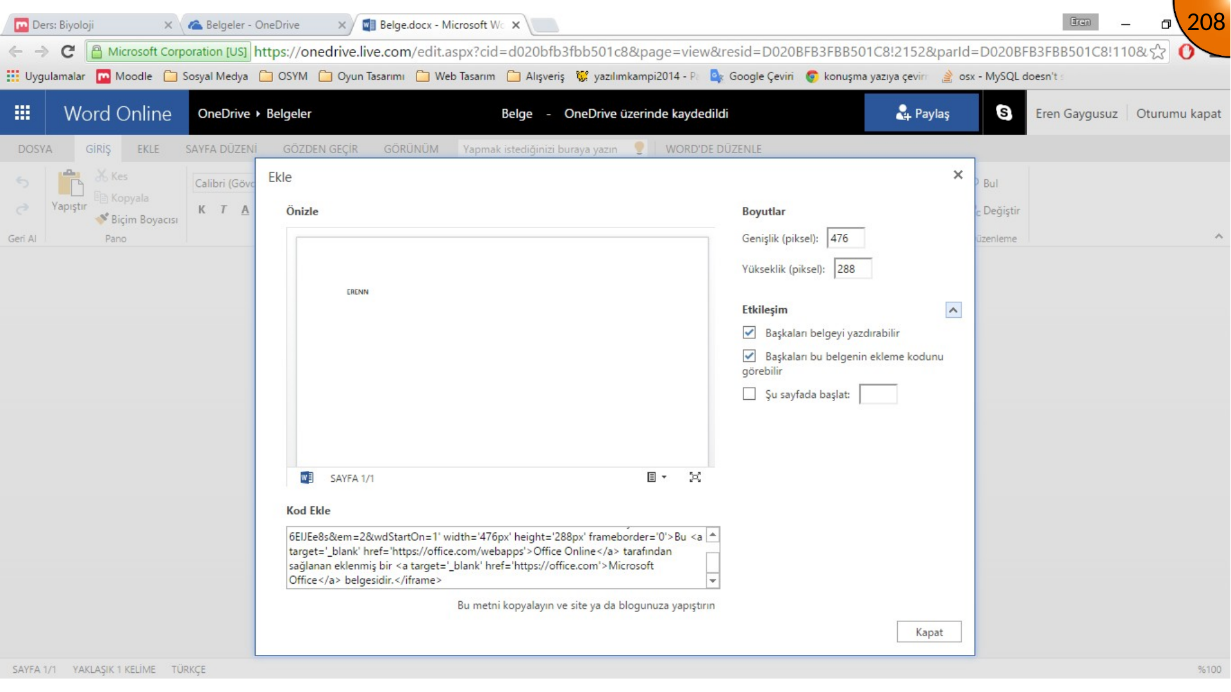Click the document preview thumbnail

pos(502,352)
